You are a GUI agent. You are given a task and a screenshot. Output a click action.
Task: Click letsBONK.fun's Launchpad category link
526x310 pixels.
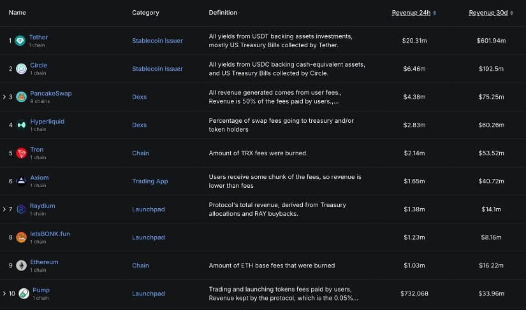149,237
